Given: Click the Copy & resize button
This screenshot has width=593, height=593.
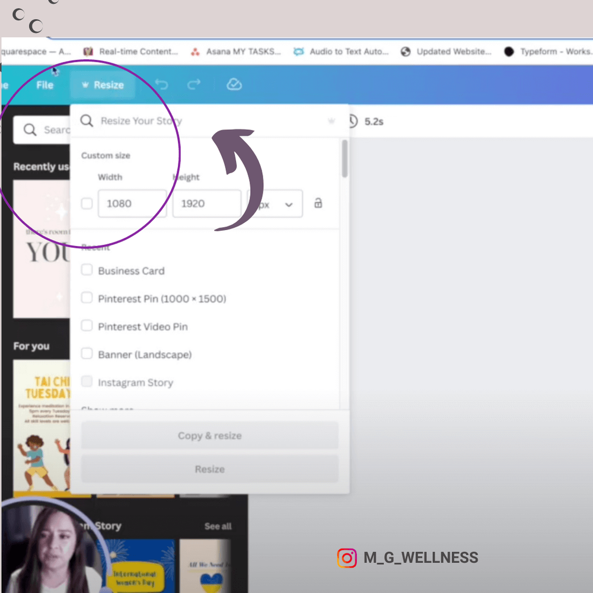Looking at the screenshot, I should [x=209, y=435].
